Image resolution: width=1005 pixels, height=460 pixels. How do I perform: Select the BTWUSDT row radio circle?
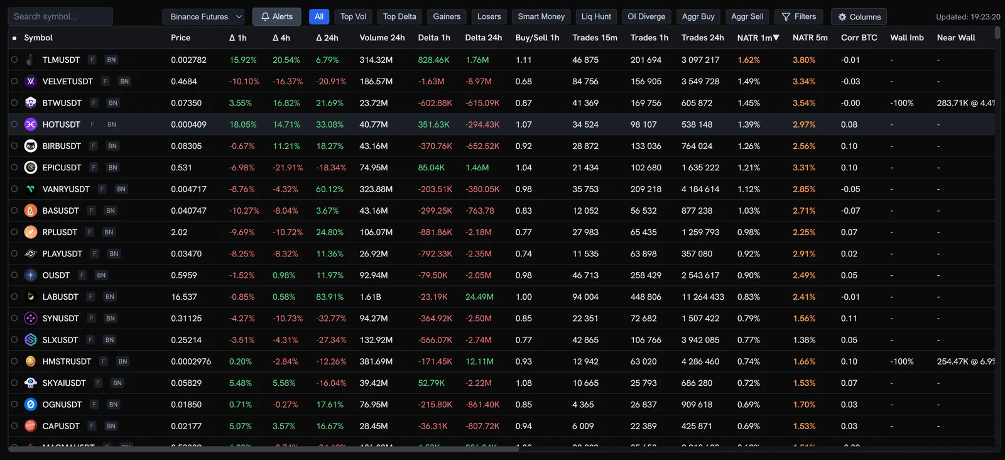click(x=14, y=103)
